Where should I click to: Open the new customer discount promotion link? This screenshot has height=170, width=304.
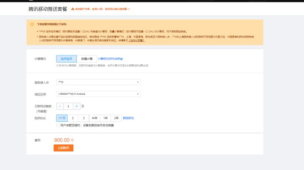click(103, 9)
